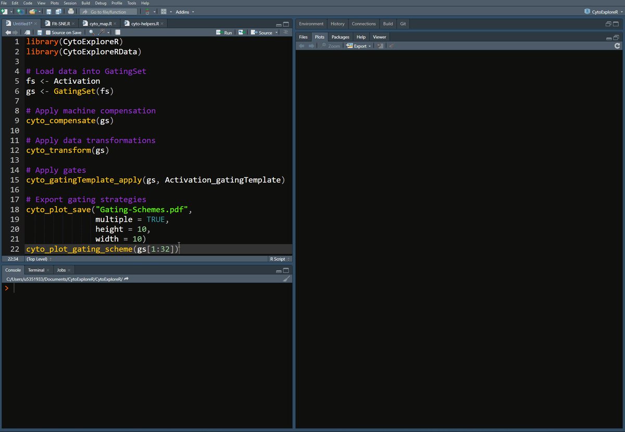Open the workspace panes layout icon

point(164,11)
